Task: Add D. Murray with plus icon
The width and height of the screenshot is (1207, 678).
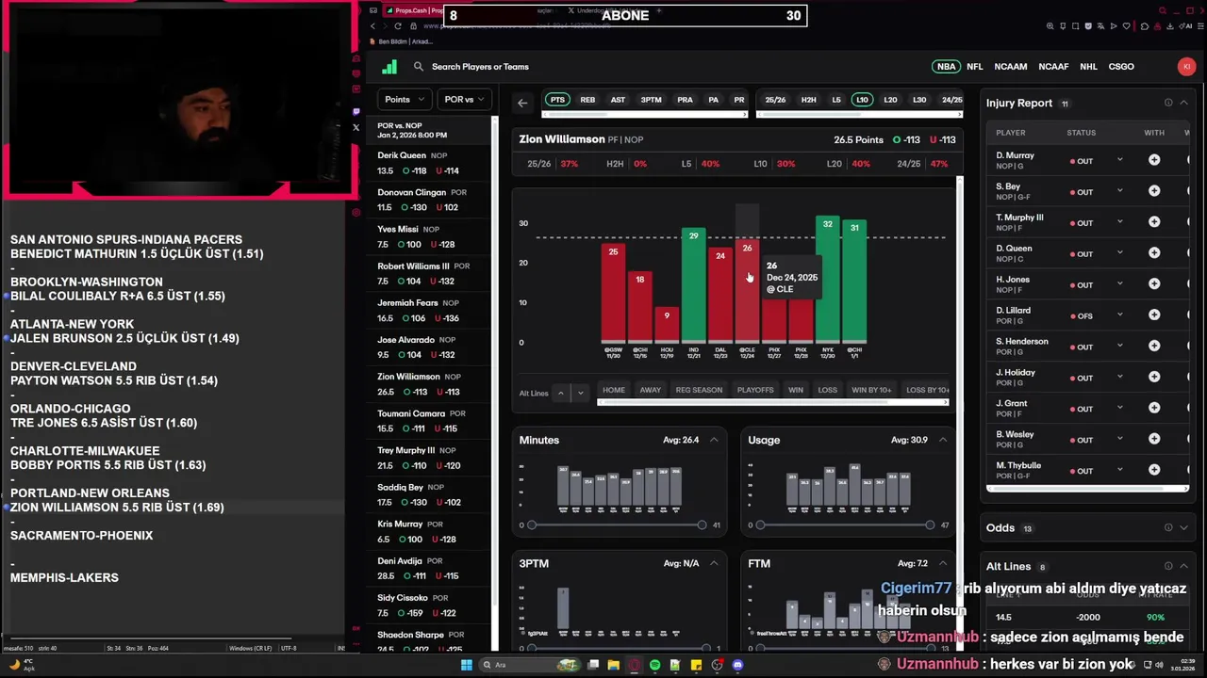Action: (x=1154, y=160)
